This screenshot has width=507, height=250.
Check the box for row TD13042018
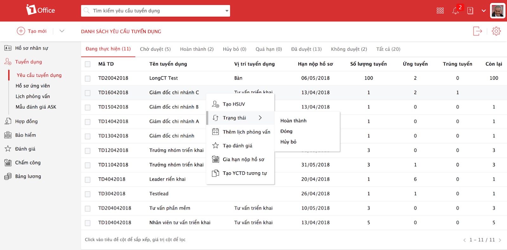click(88, 136)
